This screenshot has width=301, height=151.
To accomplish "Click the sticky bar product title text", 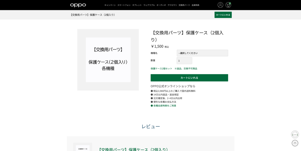I will 93,15.
